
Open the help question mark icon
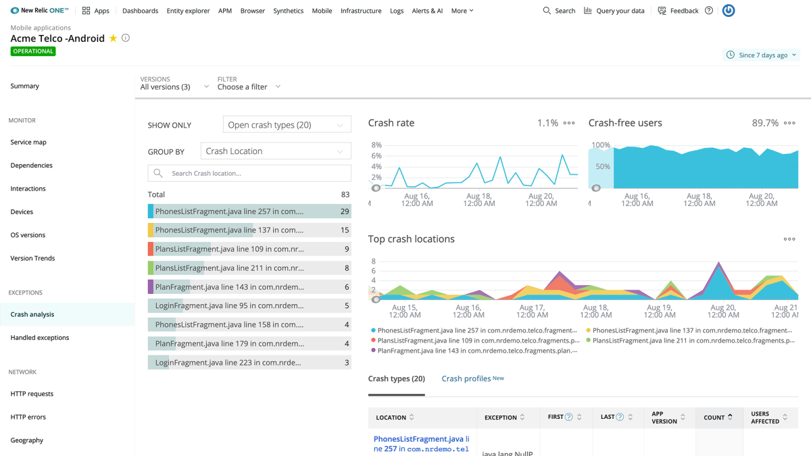click(x=709, y=11)
